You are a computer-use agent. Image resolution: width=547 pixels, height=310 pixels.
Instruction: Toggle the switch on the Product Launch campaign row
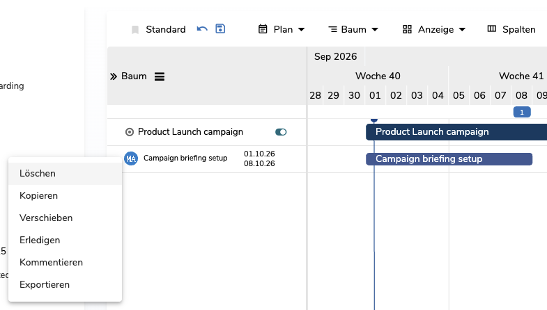(x=281, y=132)
